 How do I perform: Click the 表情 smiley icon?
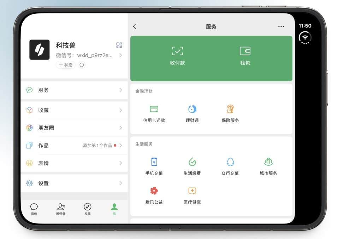pyautogui.click(x=29, y=163)
